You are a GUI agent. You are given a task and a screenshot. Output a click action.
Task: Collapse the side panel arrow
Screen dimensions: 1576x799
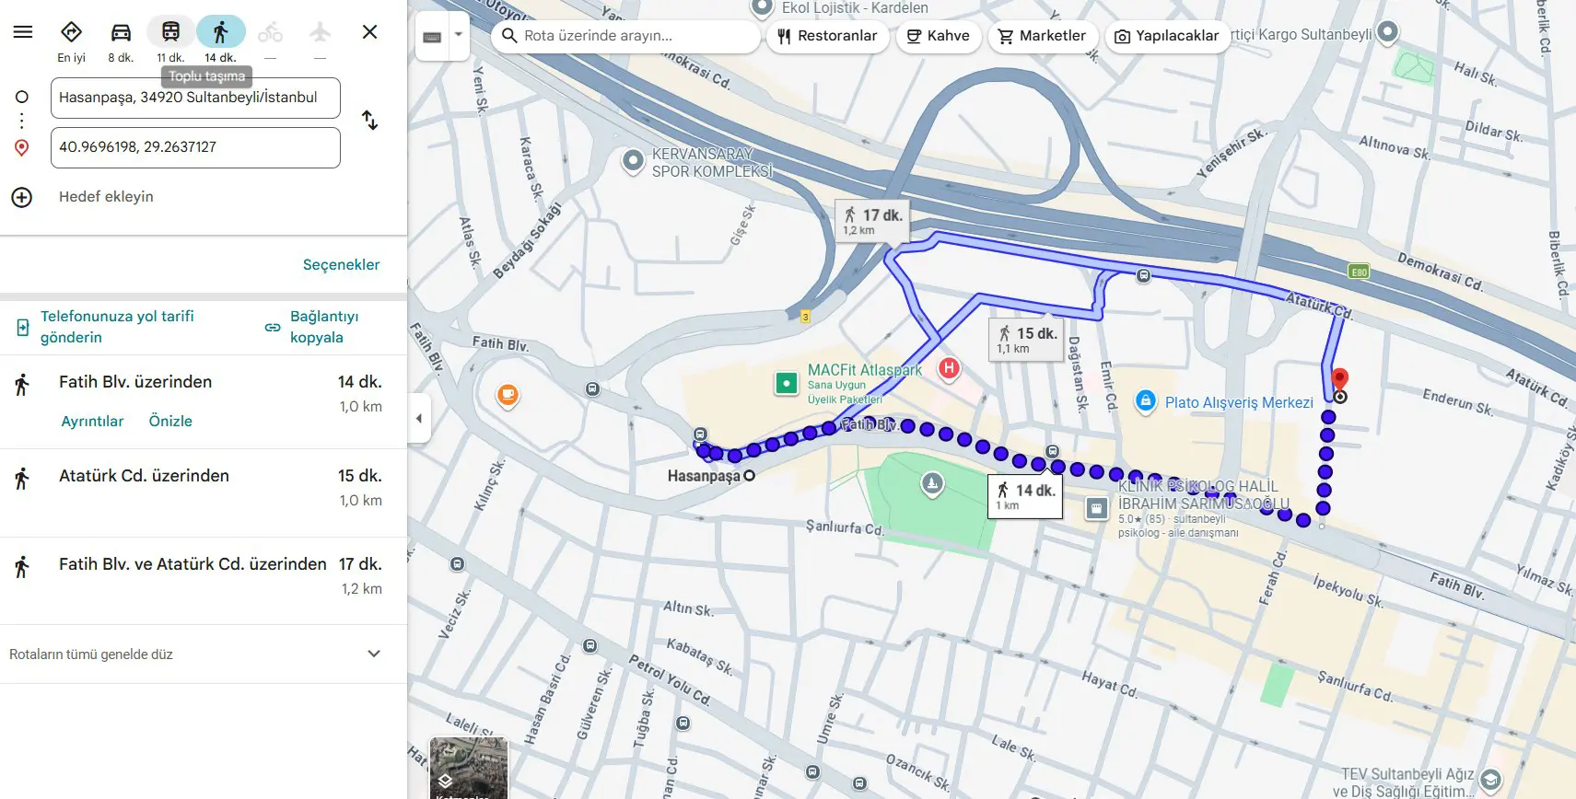(x=419, y=419)
